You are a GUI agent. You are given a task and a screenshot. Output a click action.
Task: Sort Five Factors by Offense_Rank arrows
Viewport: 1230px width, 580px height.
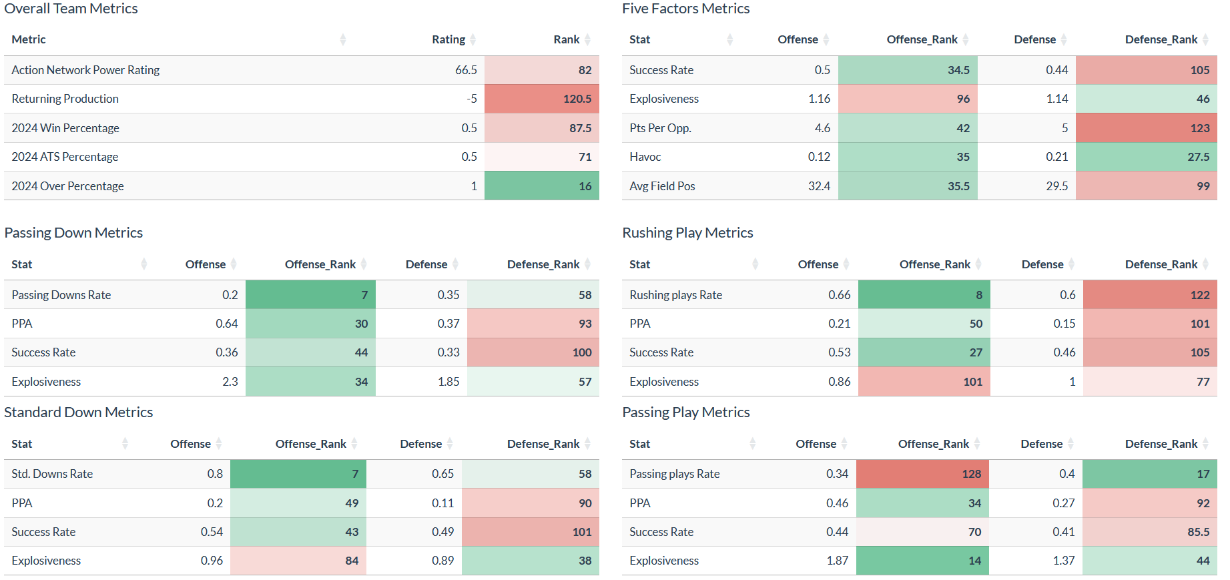pos(966,40)
